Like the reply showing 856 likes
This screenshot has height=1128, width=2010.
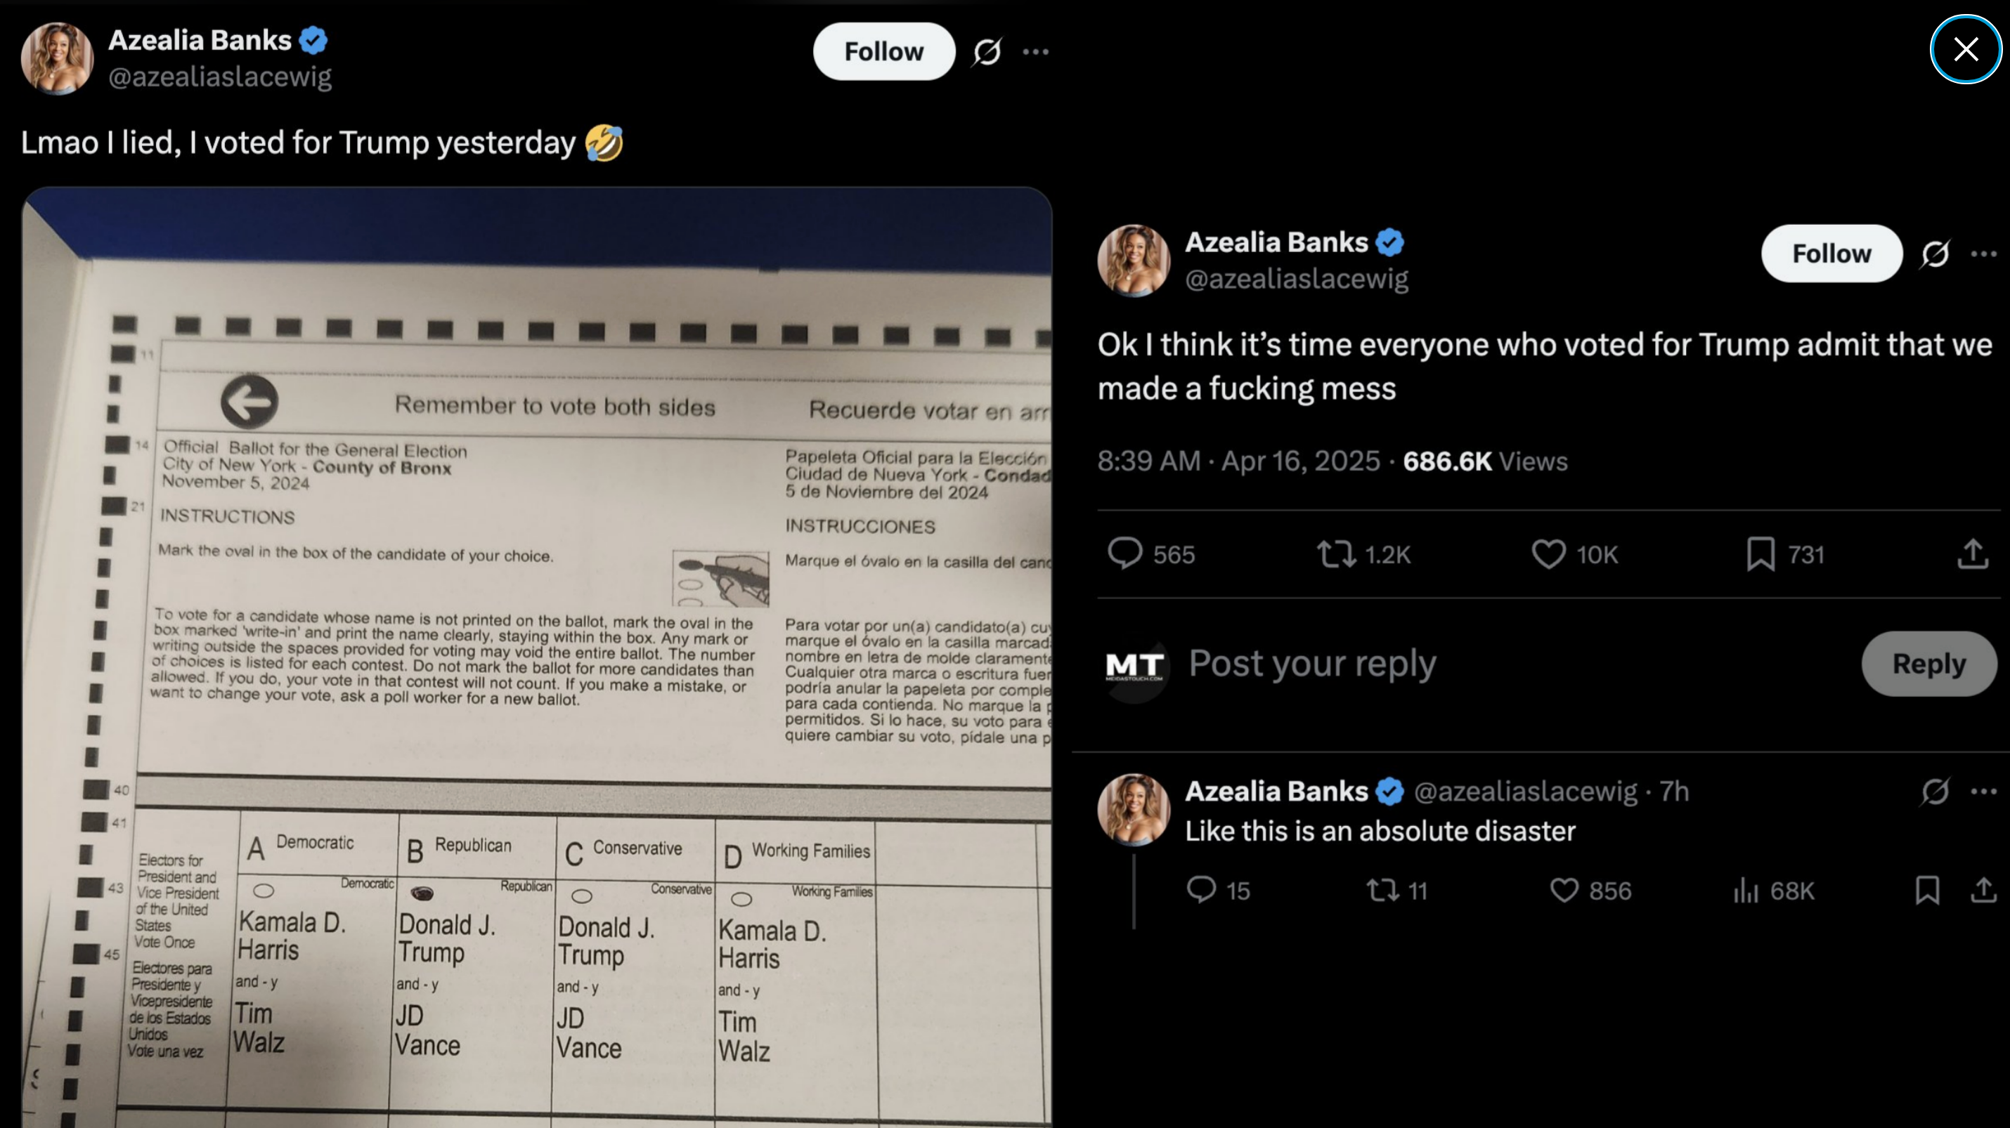tap(1564, 890)
